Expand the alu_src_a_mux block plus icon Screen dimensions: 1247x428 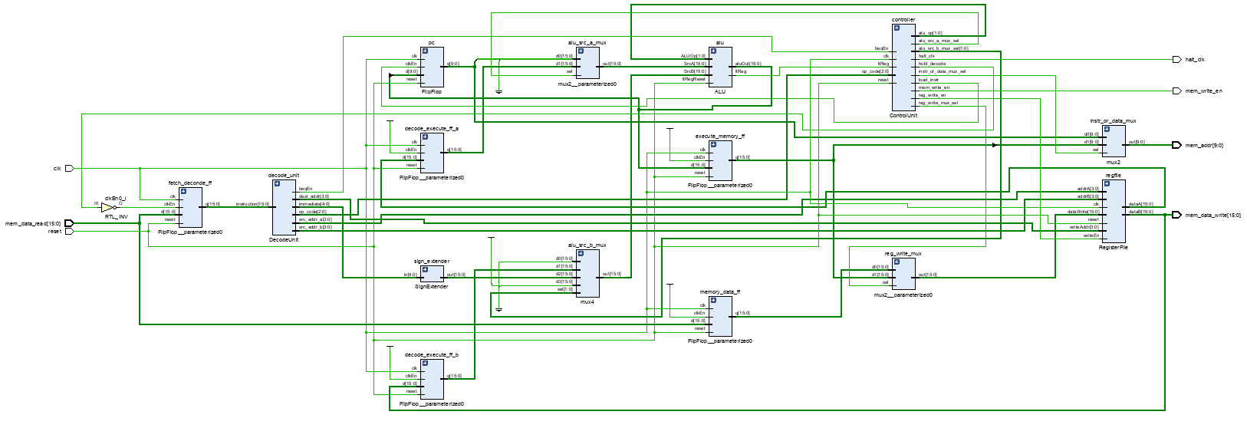581,51
